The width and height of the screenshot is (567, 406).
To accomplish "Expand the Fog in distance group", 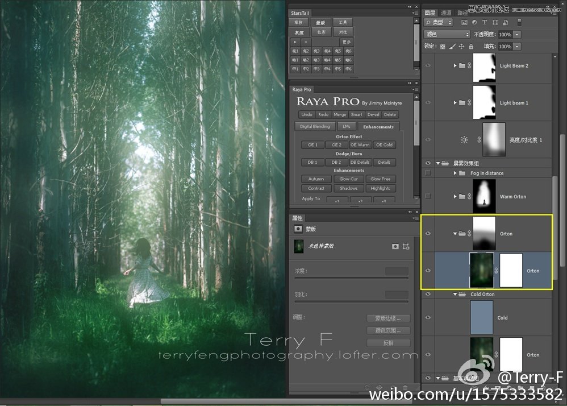I will pos(455,173).
